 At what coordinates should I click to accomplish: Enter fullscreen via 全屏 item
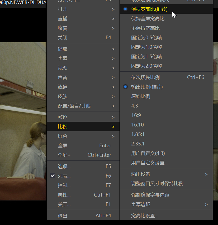83,145
